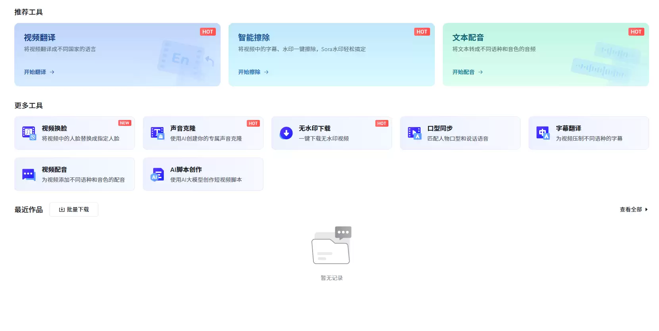Image resolution: width=659 pixels, height=331 pixels.
Task: Open the AI脚本创作 tool title
Action: coord(186,169)
